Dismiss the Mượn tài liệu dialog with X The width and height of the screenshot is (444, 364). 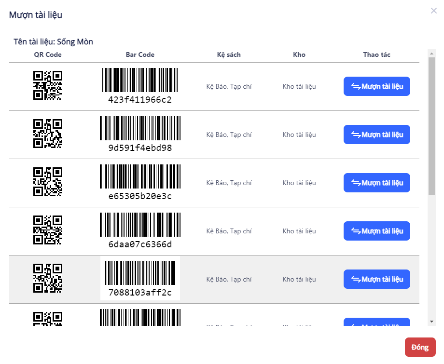(x=433, y=11)
